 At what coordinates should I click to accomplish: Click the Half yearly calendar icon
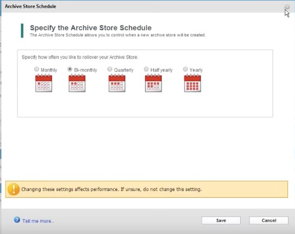click(153, 83)
